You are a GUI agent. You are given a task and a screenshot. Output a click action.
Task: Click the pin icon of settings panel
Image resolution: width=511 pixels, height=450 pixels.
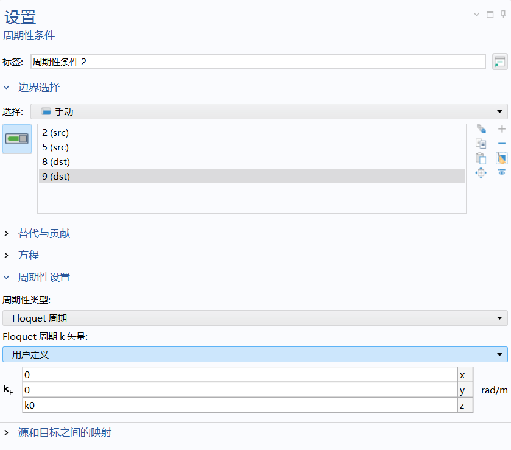point(503,15)
